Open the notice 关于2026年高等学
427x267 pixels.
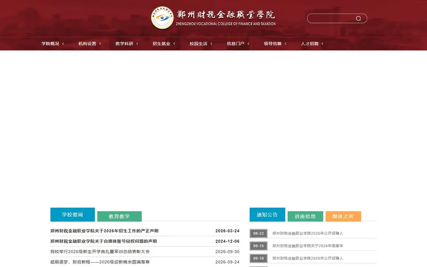click(308, 246)
